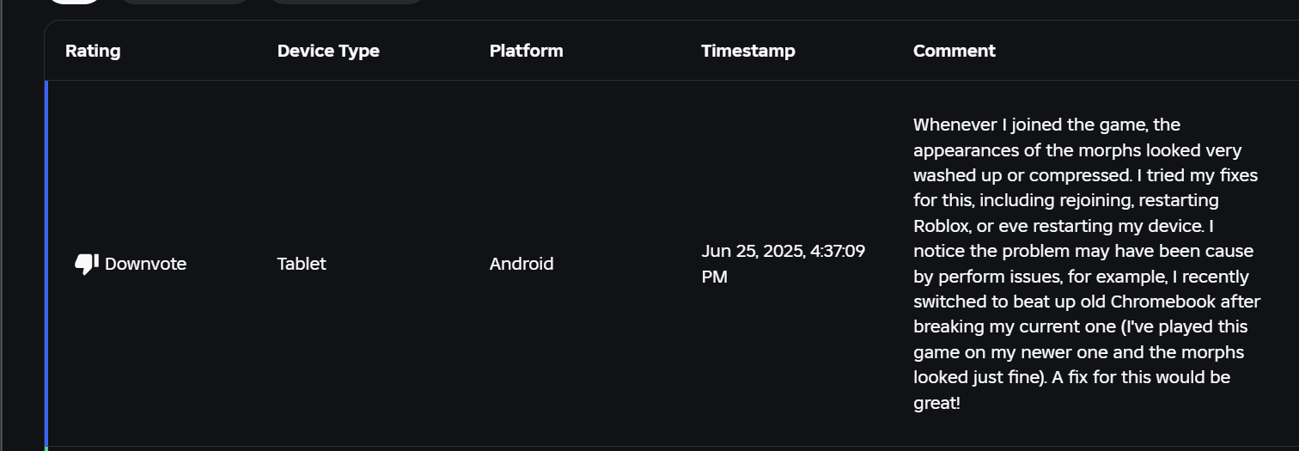Image resolution: width=1299 pixels, height=451 pixels.
Task: Click the Device Type column header
Action: coord(328,51)
